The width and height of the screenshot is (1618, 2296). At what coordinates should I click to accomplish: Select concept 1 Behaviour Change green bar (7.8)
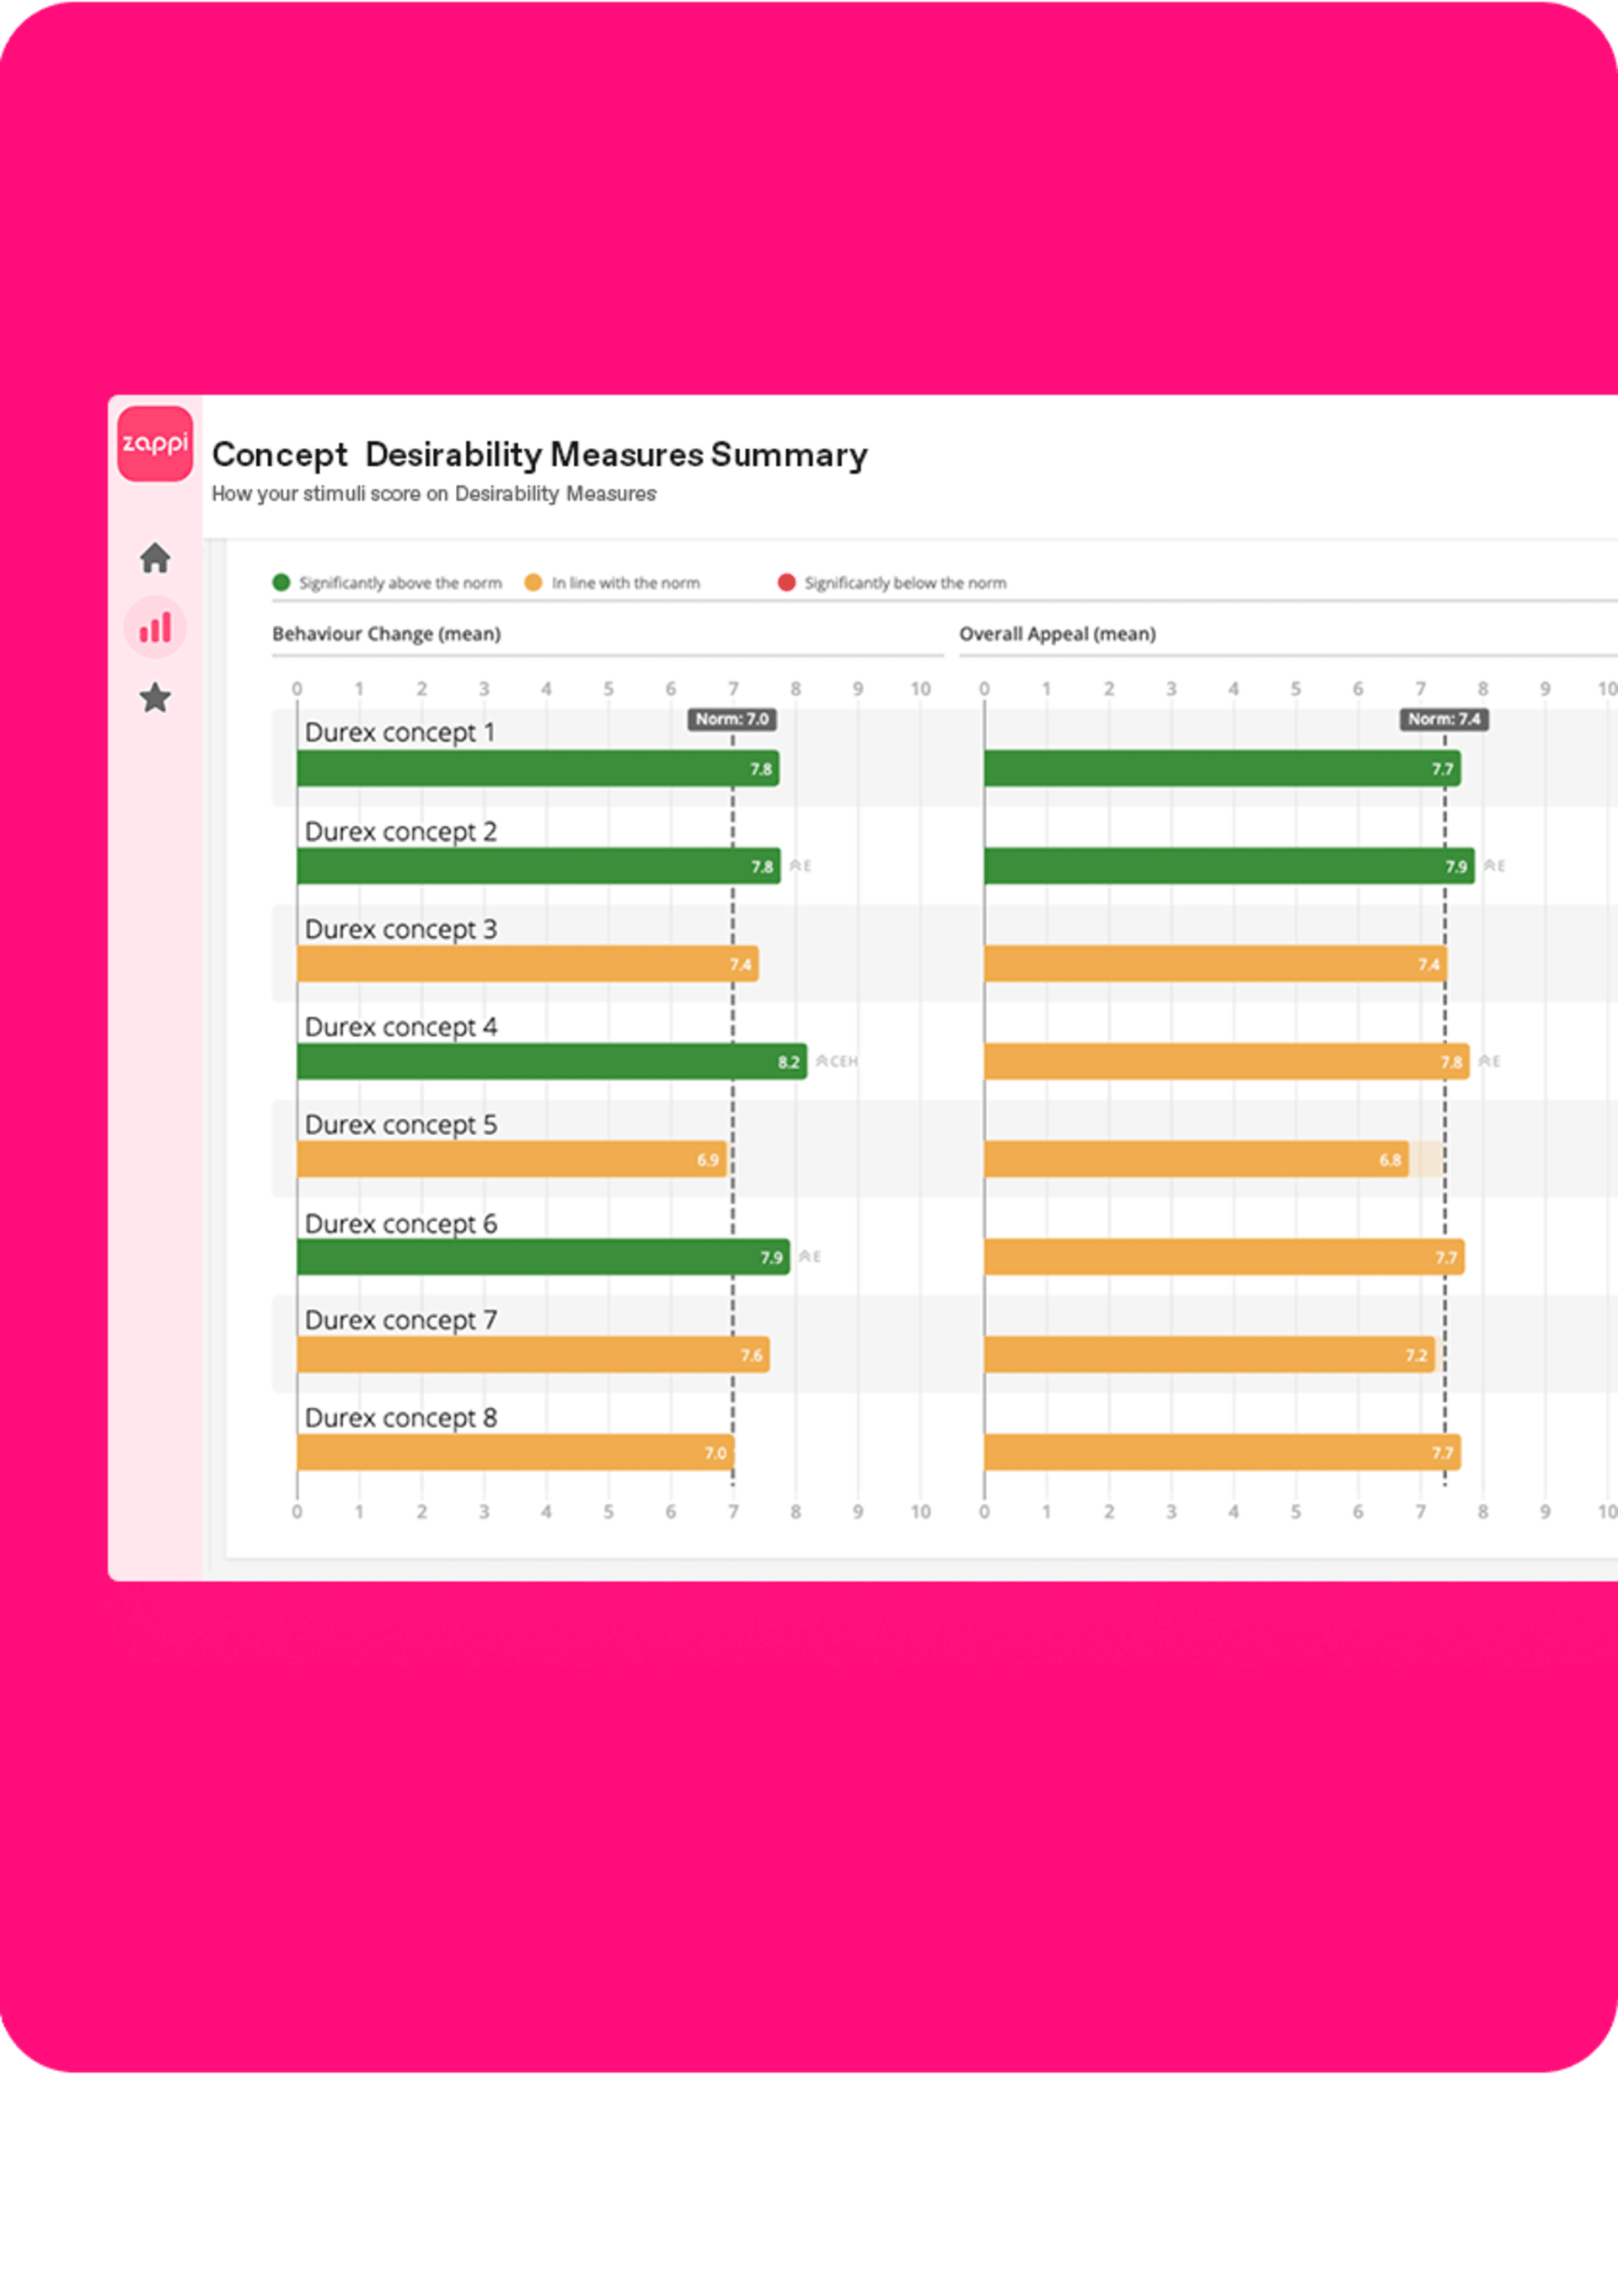(x=538, y=769)
